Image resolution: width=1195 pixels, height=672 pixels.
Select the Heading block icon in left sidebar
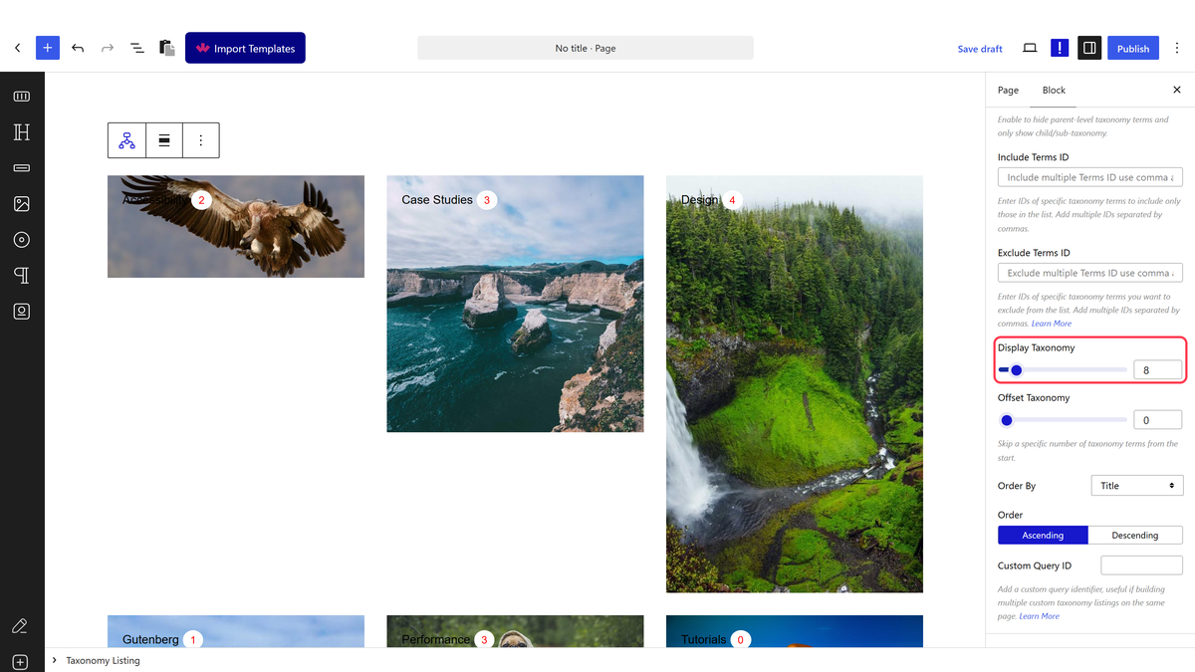[22, 132]
